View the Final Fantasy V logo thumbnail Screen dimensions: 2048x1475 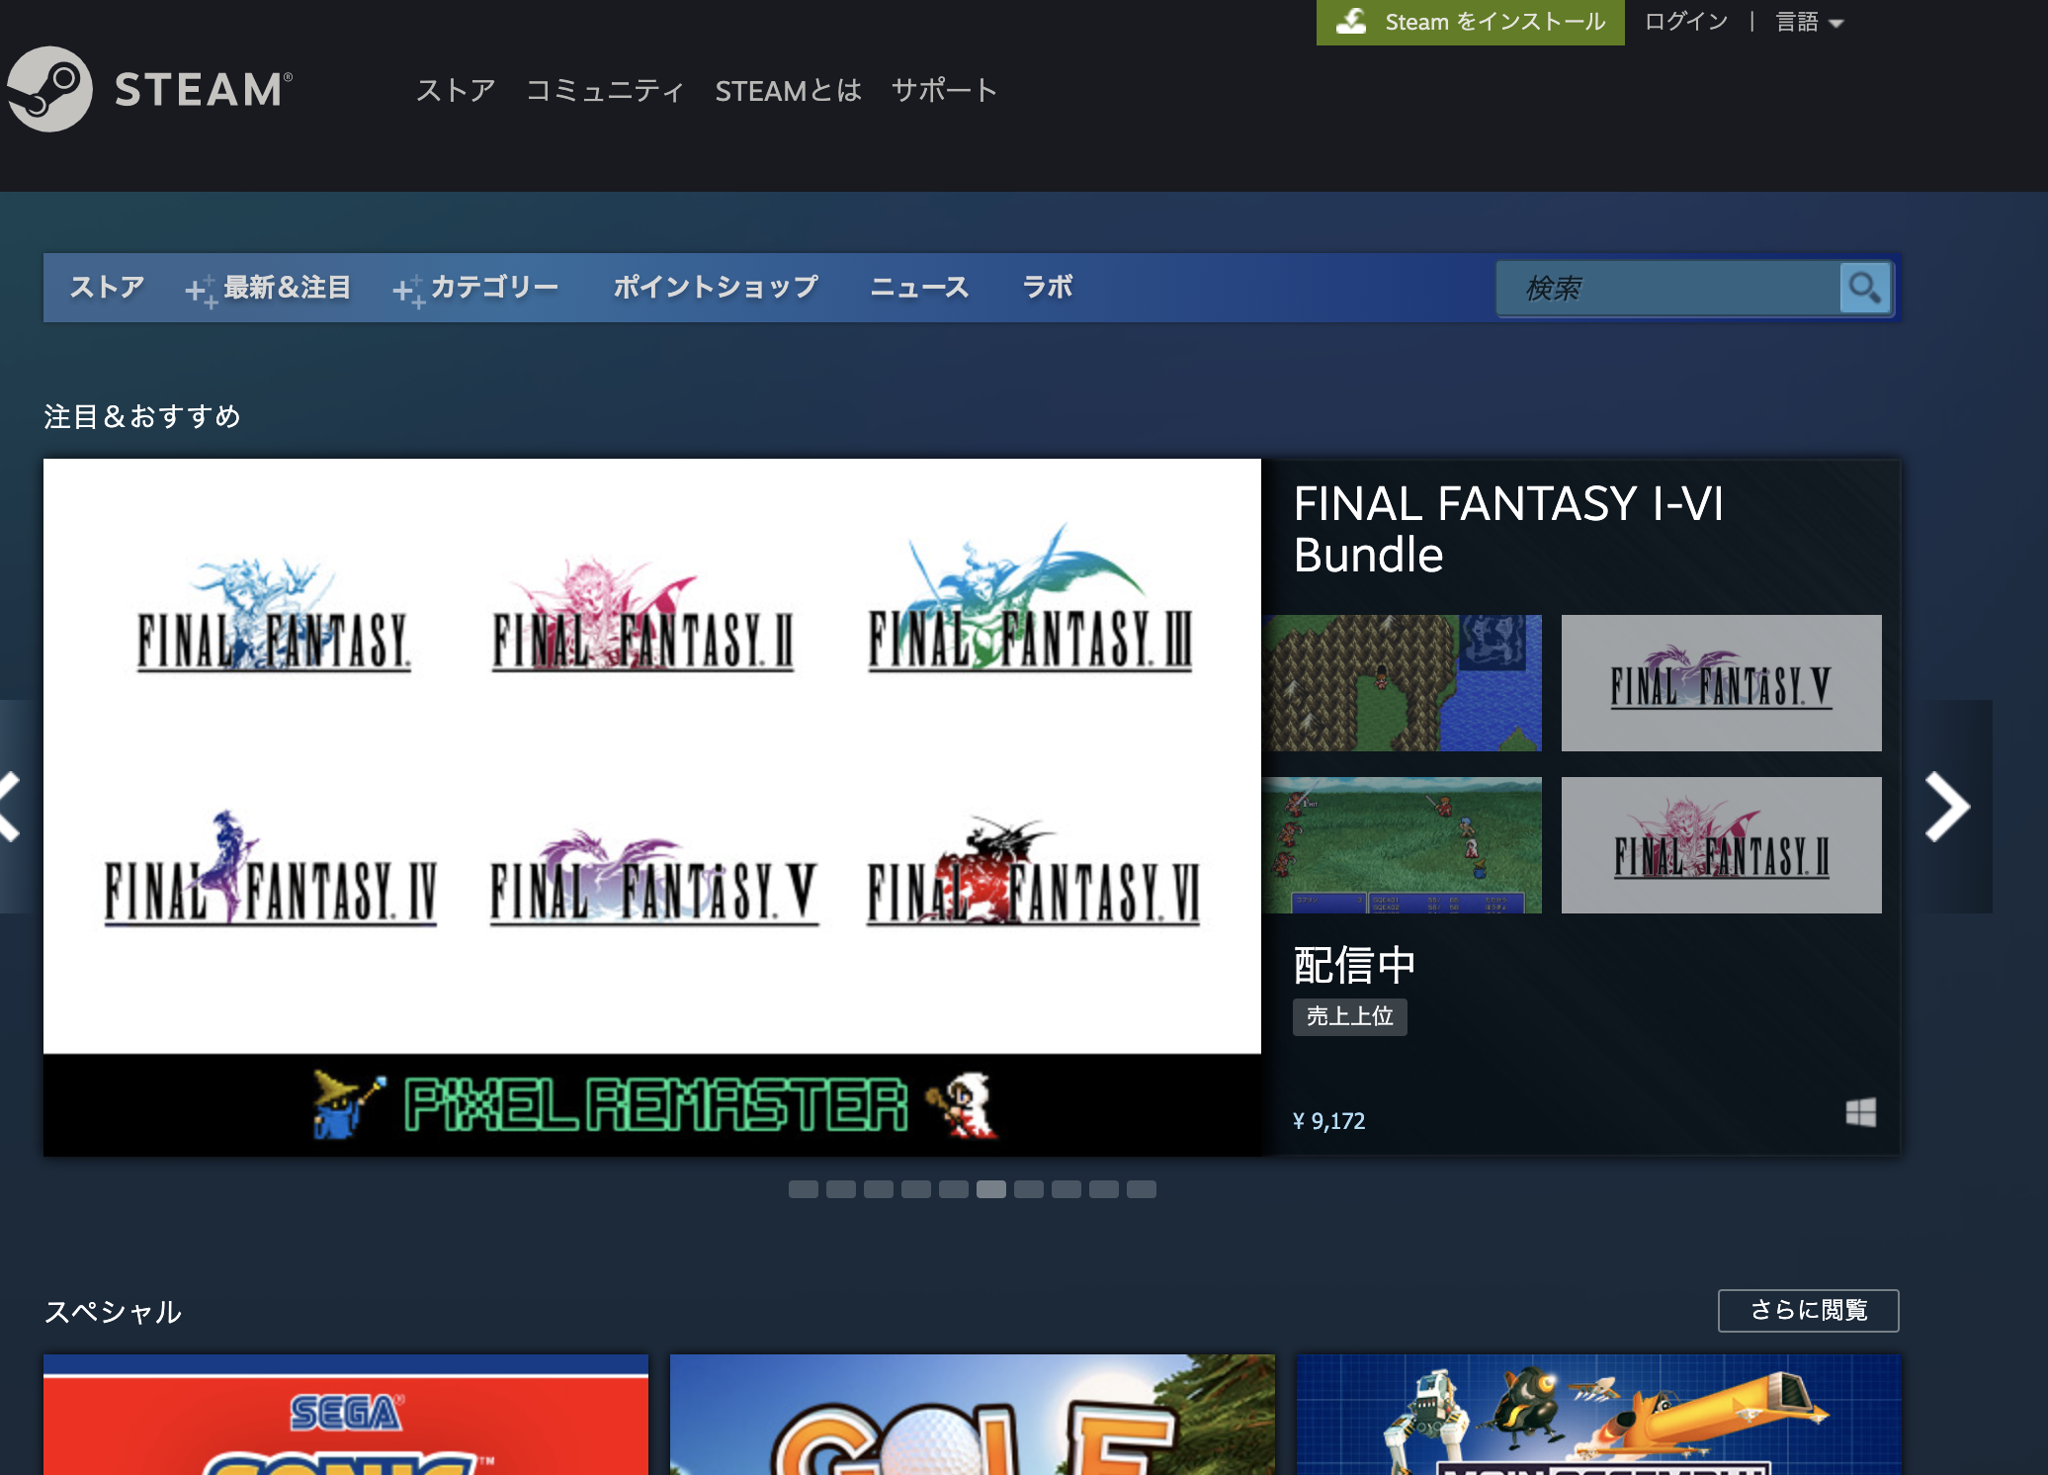coord(1721,683)
